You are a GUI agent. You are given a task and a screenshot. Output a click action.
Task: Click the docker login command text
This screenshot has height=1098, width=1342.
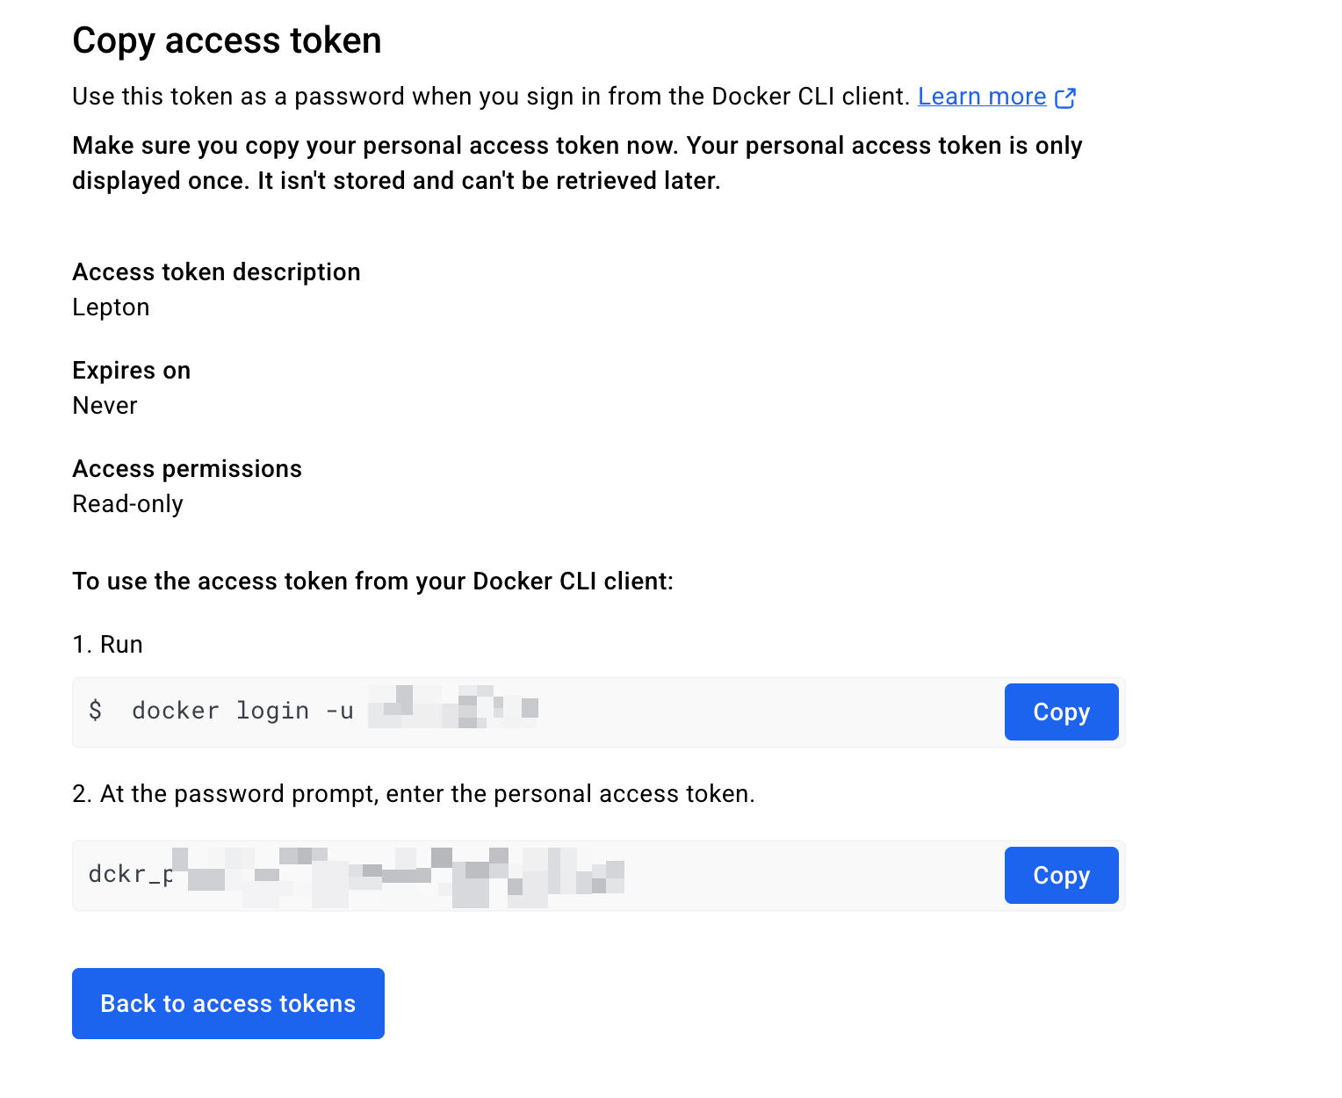[x=242, y=711]
